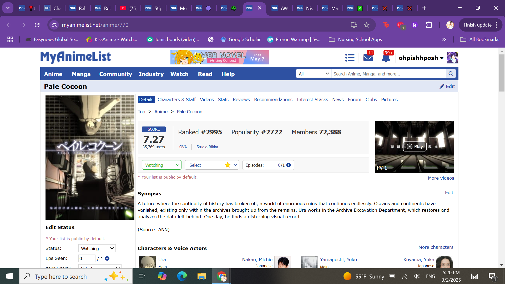Bookmark this page with the star icon
Viewport: 505px width, 284px height.
click(x=366, y=25)
